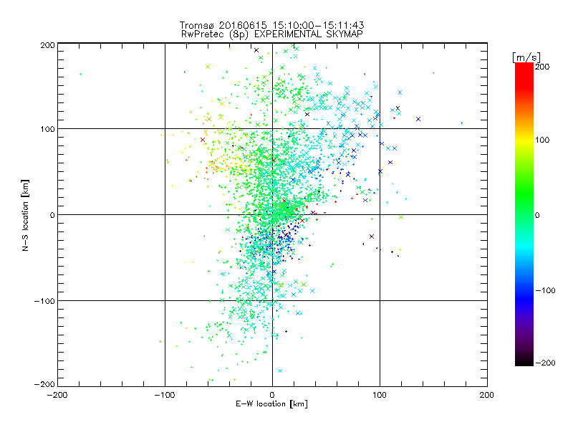Click the colorbar '200' top label
This screenshot has height=430, width=573.
tap(542, 67)
